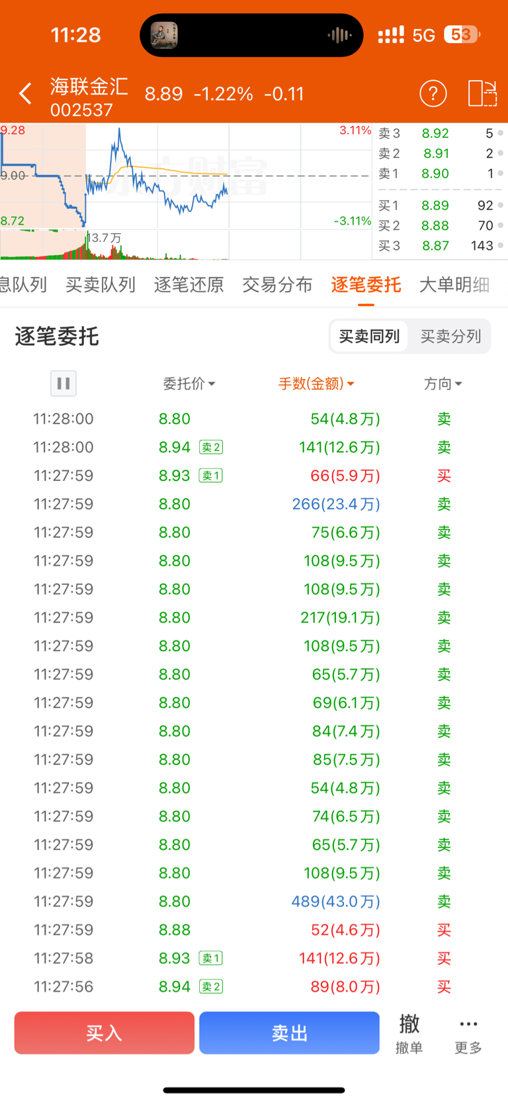Image resolution: width=508 pixels, height=1103 pixels.
Task: Tap the 89(8.0万) buy order entry
Action: 254,986
